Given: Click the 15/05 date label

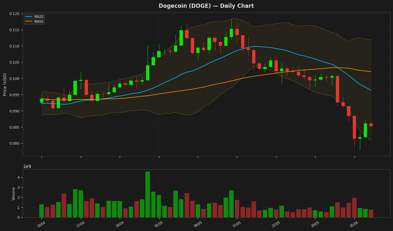Looking at the screenshot, I should [237, 224].
